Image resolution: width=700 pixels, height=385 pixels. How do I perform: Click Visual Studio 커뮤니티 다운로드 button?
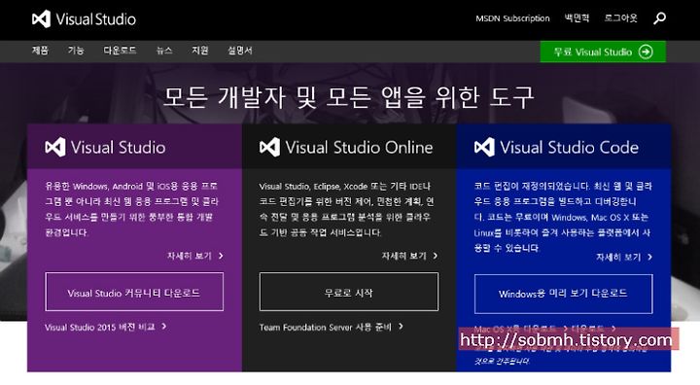click(134, 292)
